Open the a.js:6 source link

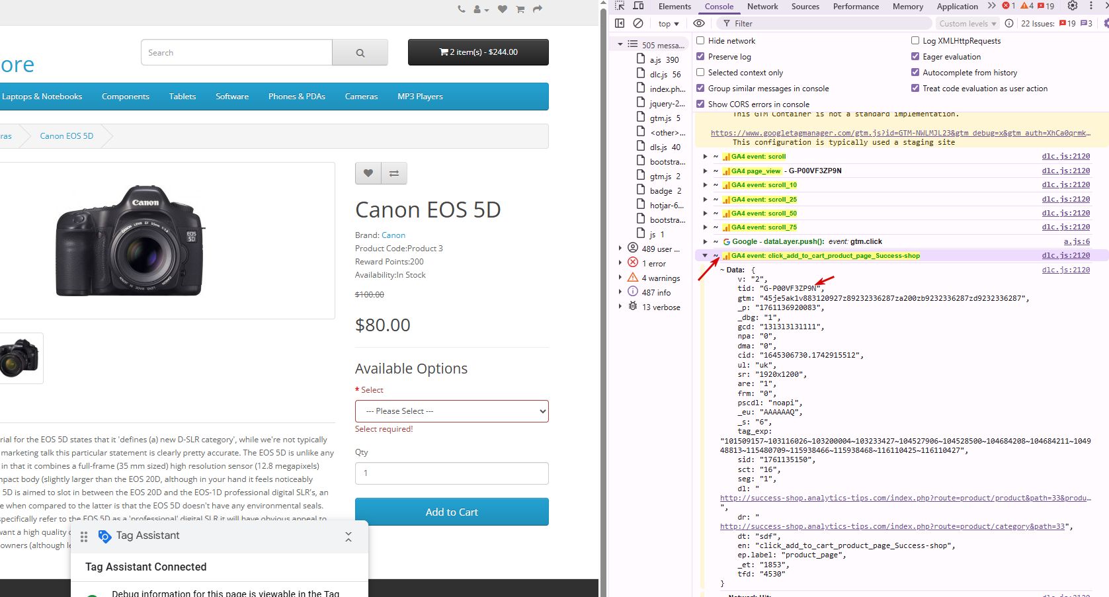tap(1077, 242)
